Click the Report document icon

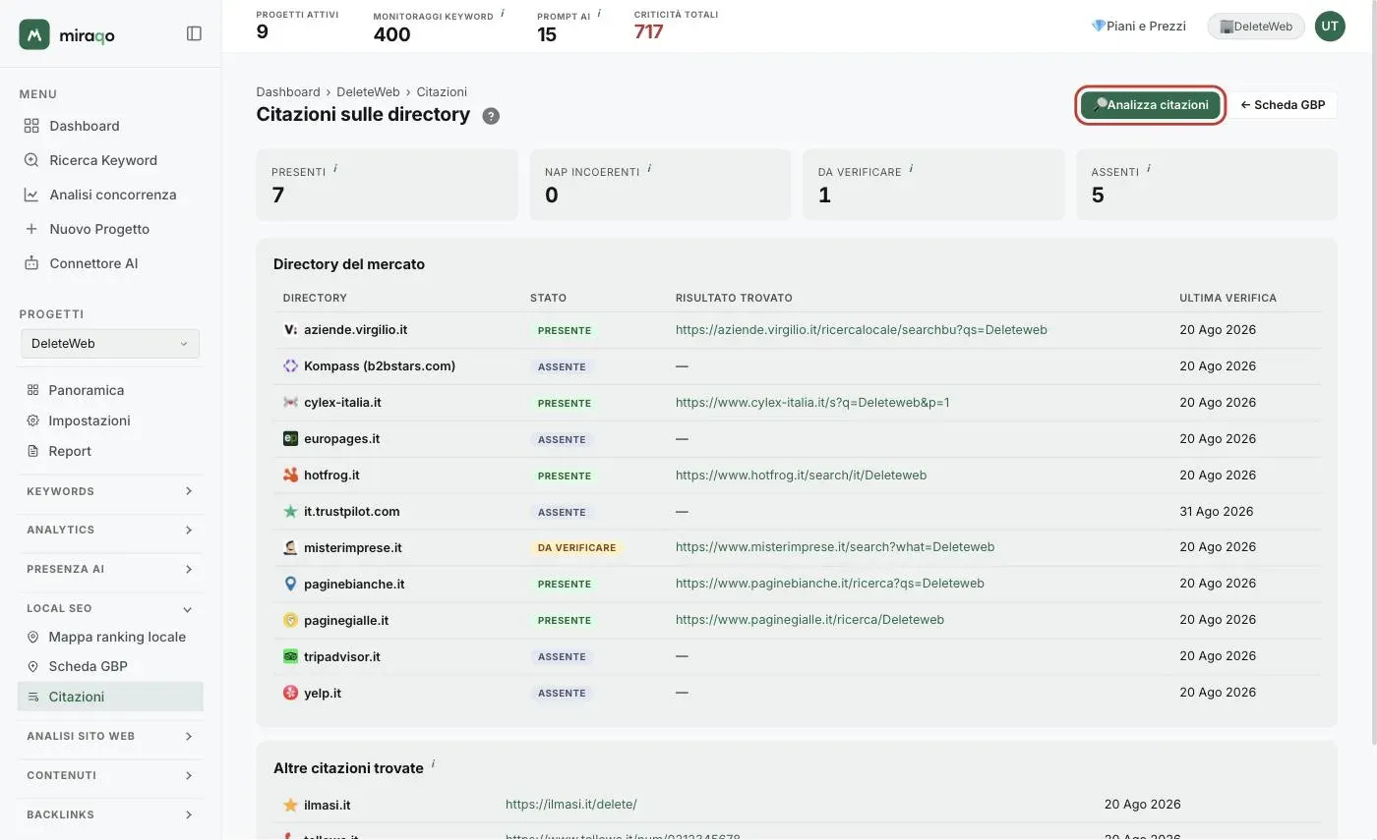click(x=32, y=451)
